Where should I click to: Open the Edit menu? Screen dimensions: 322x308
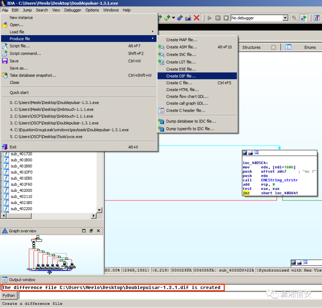(15, 10)
